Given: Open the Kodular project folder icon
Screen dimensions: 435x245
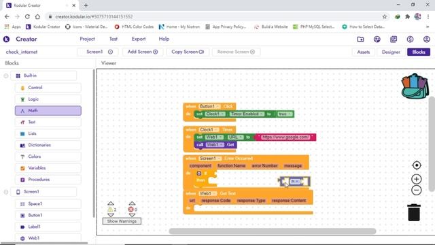Looking at the screenshot, I should 360,39.
